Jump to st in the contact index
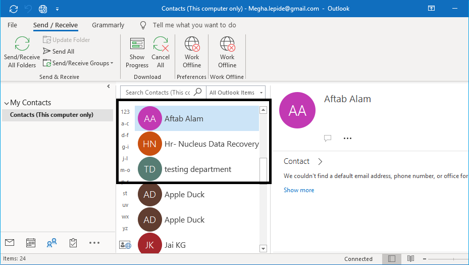The image size is (469, 265). pyautogui.click(x=125, y=193)
